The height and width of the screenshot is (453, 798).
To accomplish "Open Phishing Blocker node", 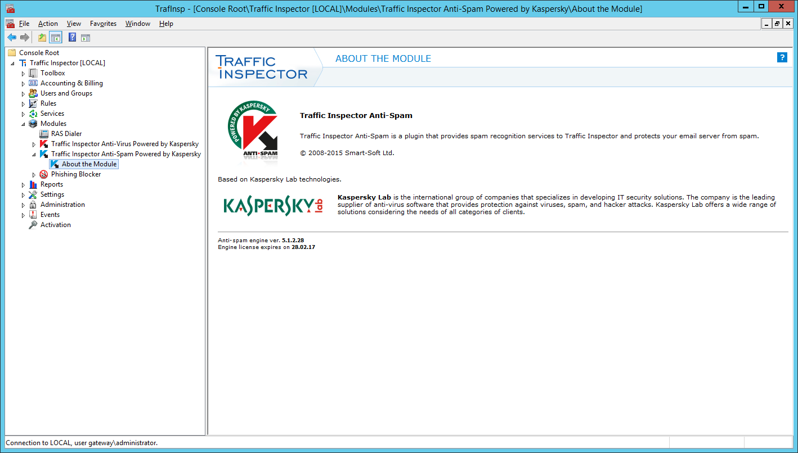I will pos(76,174).
